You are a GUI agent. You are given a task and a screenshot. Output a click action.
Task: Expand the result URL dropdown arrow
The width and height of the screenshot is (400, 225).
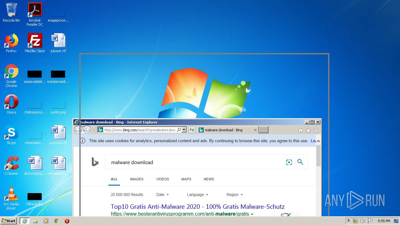point(252,214)
